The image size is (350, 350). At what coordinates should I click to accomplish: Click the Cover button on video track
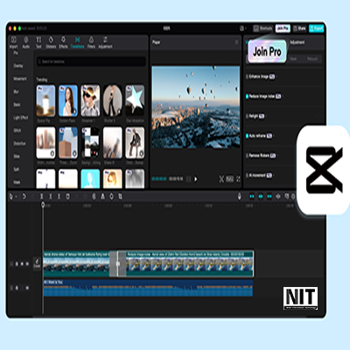37,263
